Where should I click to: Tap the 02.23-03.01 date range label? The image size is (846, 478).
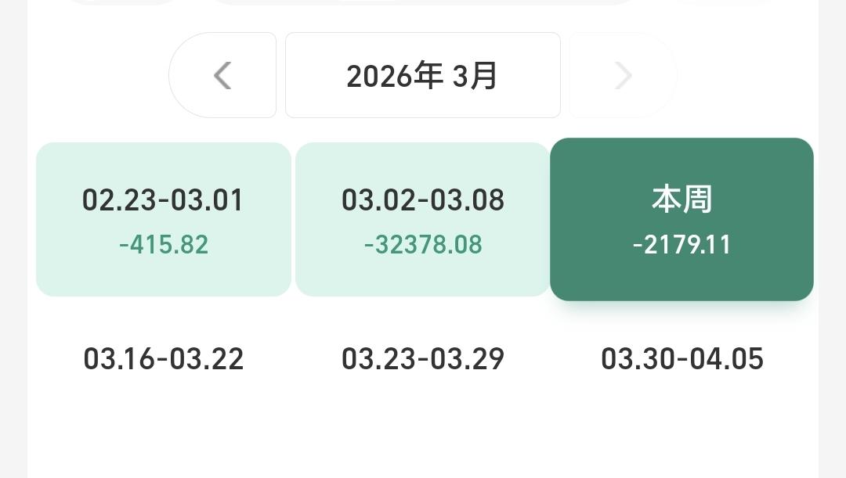[x=163, y=200]
